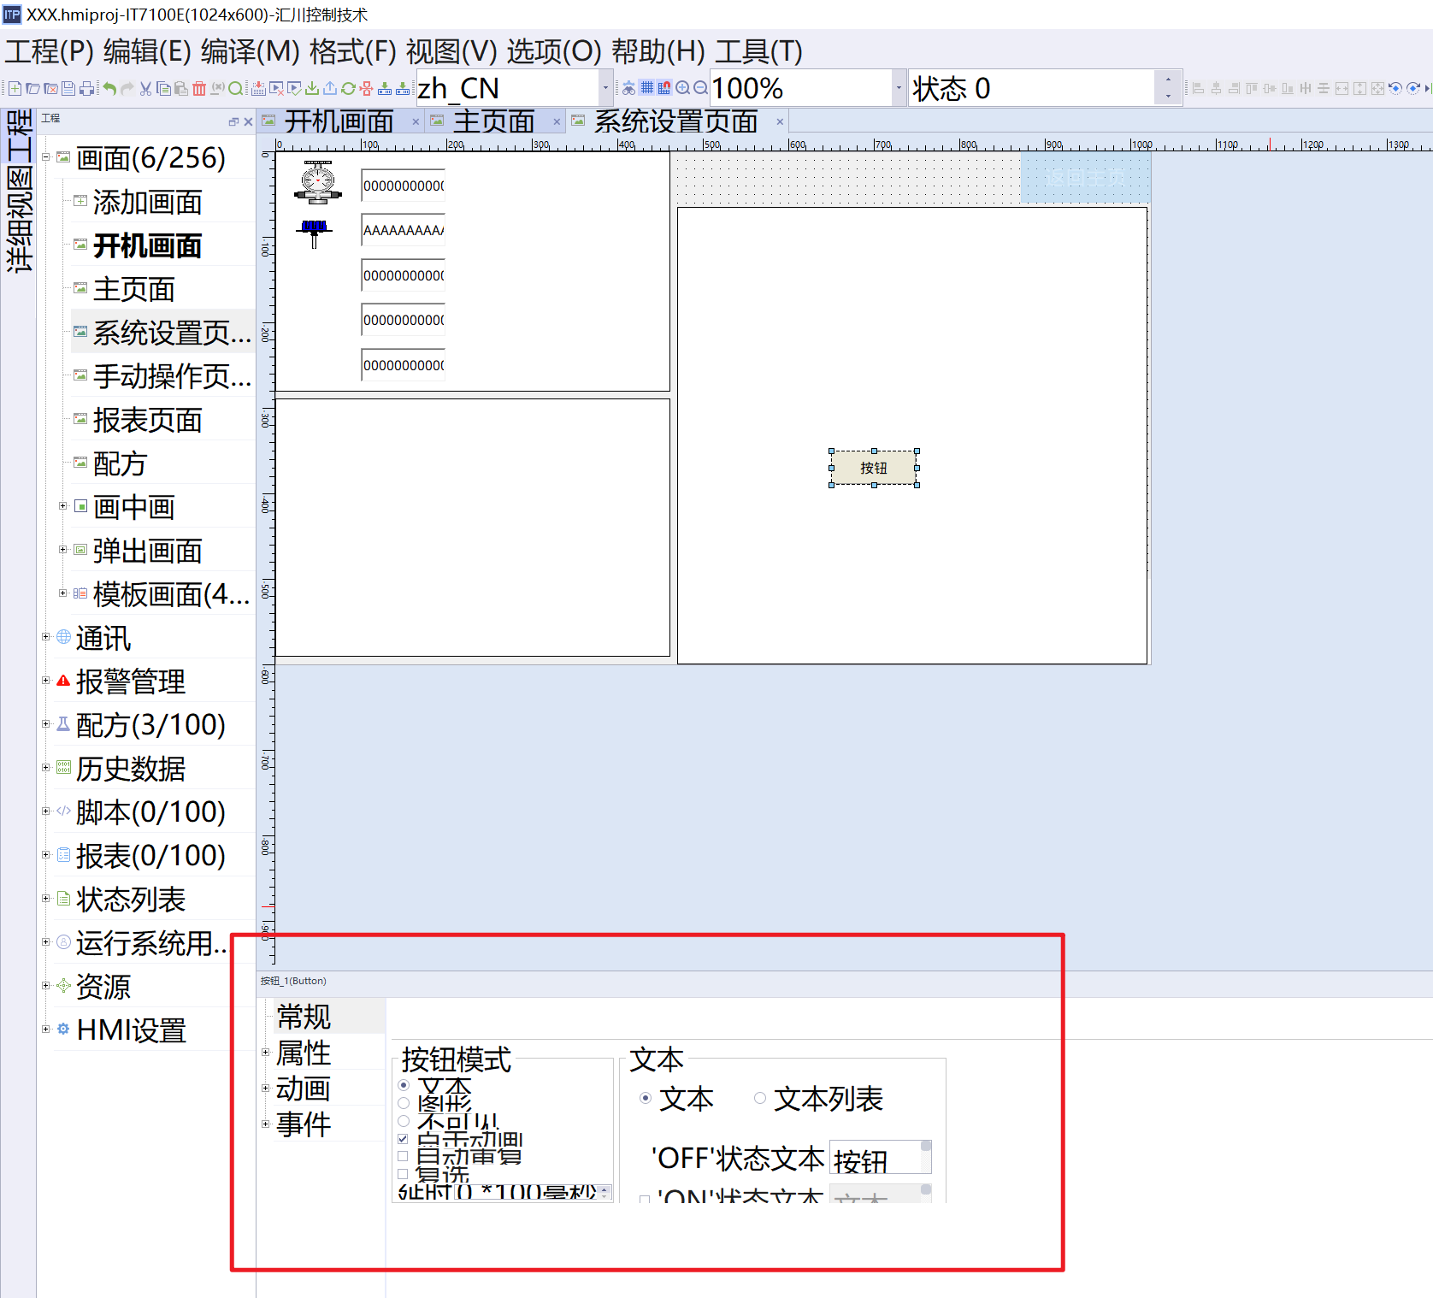The height and width of the screenshot is (1298, 1433).
Task: Toggle the blue grid display icon
Action: point(647,87)
